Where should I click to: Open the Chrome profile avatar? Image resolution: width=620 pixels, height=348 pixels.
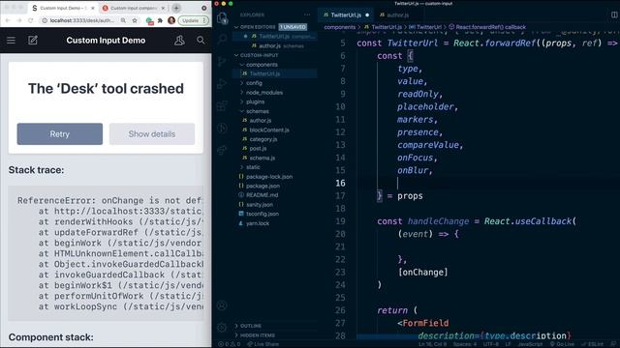tap(171, 20)
